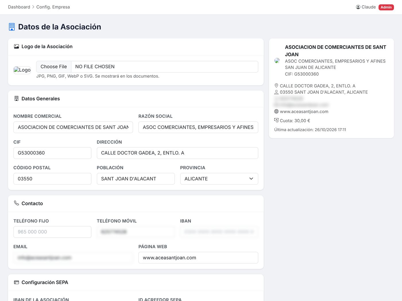This screenshot has width=402, height=301.
Task: Click the CIF: G53000360 text in summary card
Action: tap(302, 74)
